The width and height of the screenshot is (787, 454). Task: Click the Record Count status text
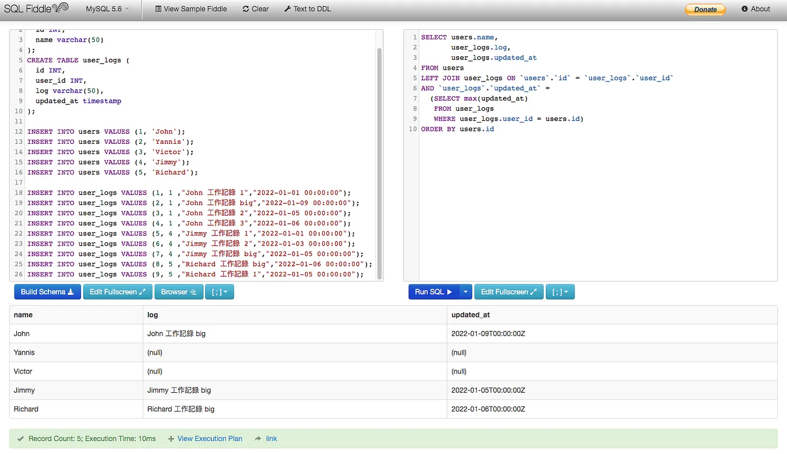(92, 439)
